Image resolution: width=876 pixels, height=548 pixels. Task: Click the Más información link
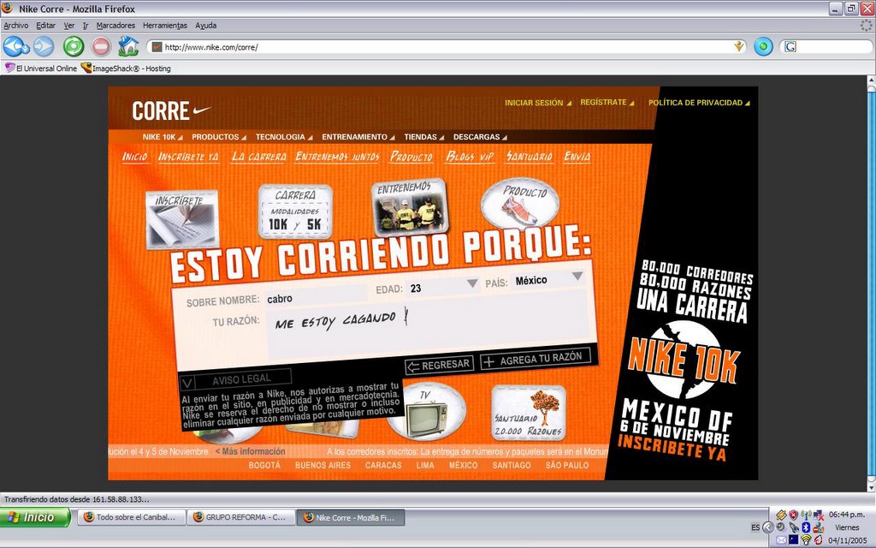pyautogui.click(x=251, y=451)
